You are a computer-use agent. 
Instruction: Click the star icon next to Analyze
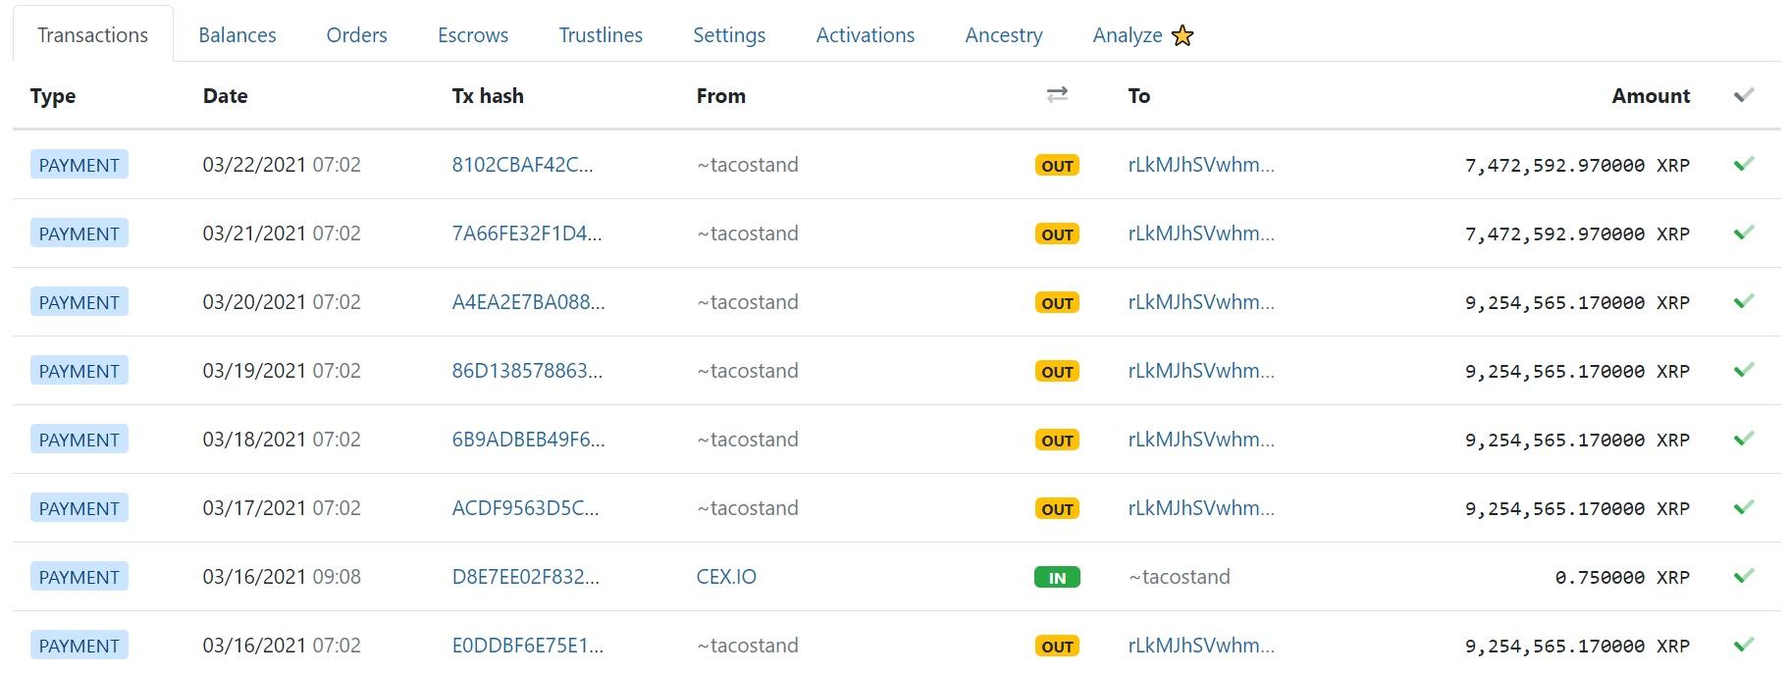coord(1183,36)
